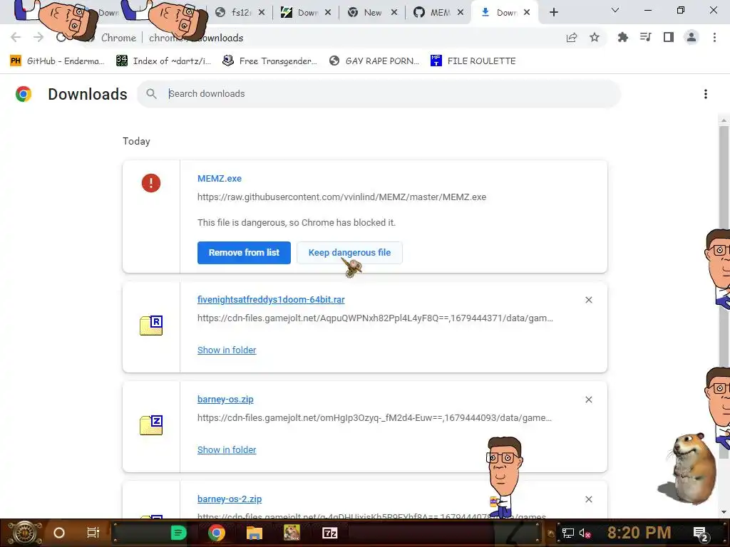Screen dimensions: 730x547
Task: Go back to previous page
Action: point(16,38)
